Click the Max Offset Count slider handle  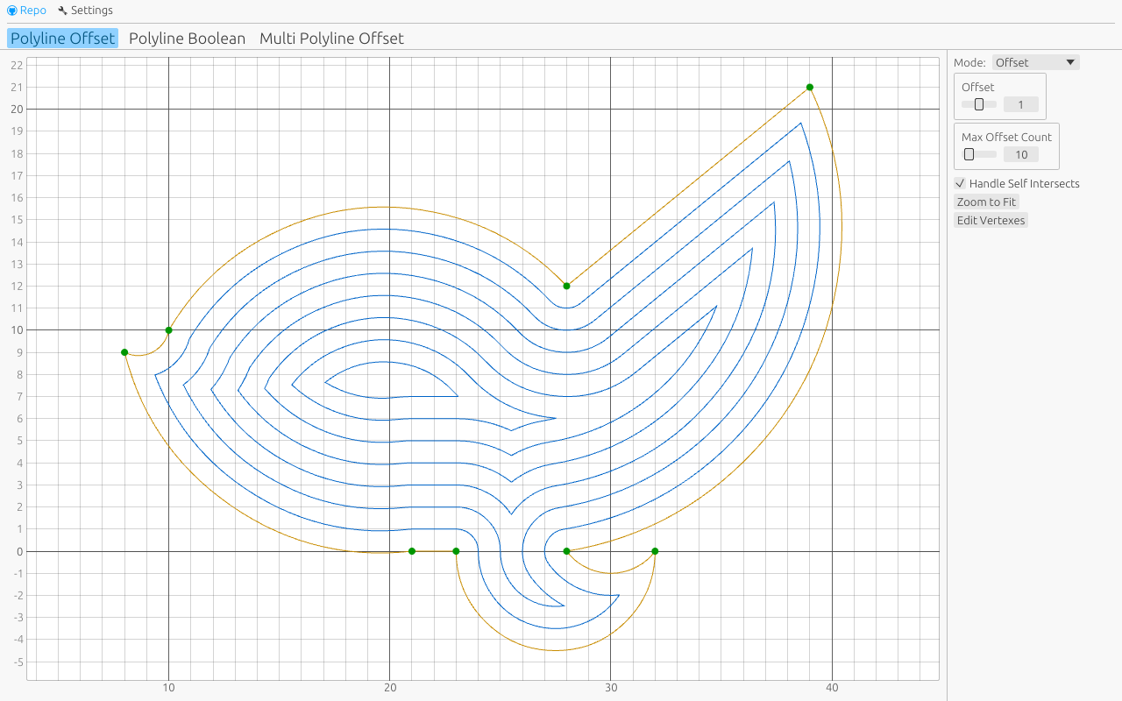(969, 154)
